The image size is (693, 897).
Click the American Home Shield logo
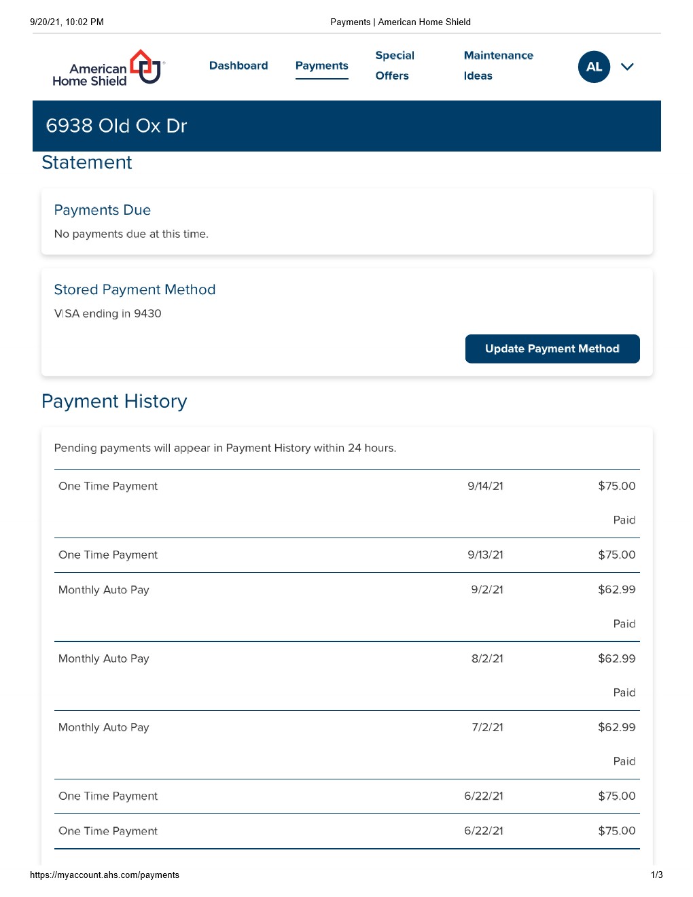[x=109, y=68]
